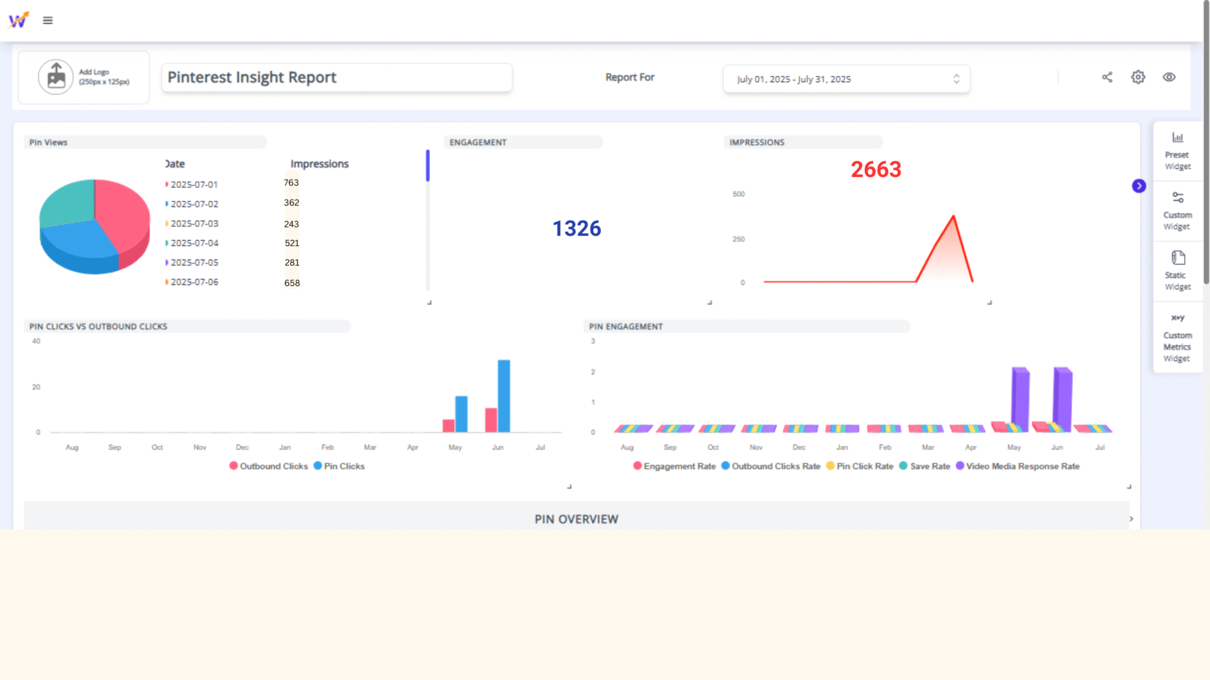The width and height of the screenshot is (1210, 680).
Task: Click the pink Outbound Clicks legend dot
Action: coord(233,466)
